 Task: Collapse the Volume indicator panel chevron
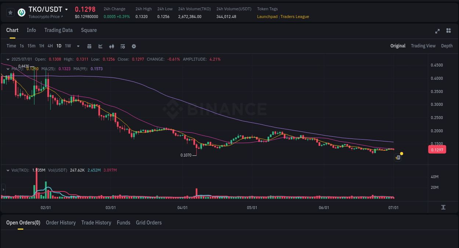tap(8, 170)
